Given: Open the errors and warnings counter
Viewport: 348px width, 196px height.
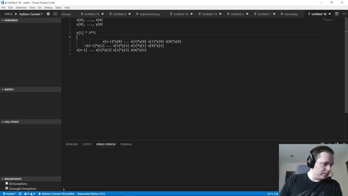Looking at the screenshot, I should point(30,194).
